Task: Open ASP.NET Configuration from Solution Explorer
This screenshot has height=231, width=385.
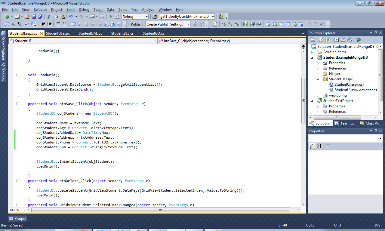Action: (358, 40)
